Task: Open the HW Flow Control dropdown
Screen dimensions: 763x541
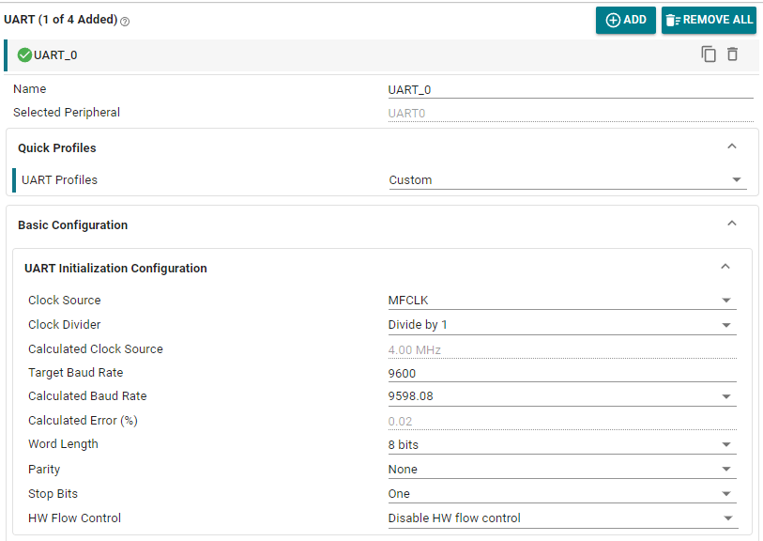Action: [x=563, y=518]
